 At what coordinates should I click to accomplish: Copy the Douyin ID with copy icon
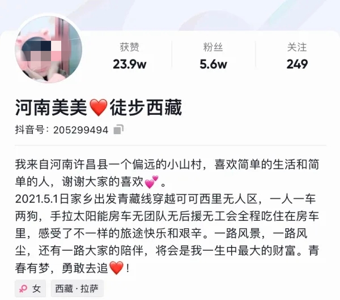coord(118,130)
